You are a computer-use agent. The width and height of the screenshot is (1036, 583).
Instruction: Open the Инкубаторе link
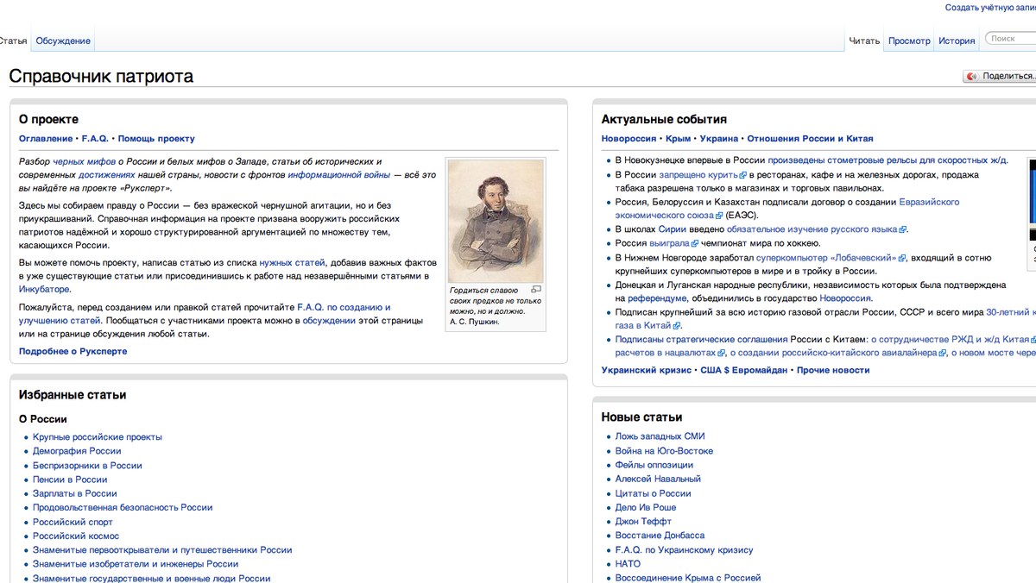[44, 289]
